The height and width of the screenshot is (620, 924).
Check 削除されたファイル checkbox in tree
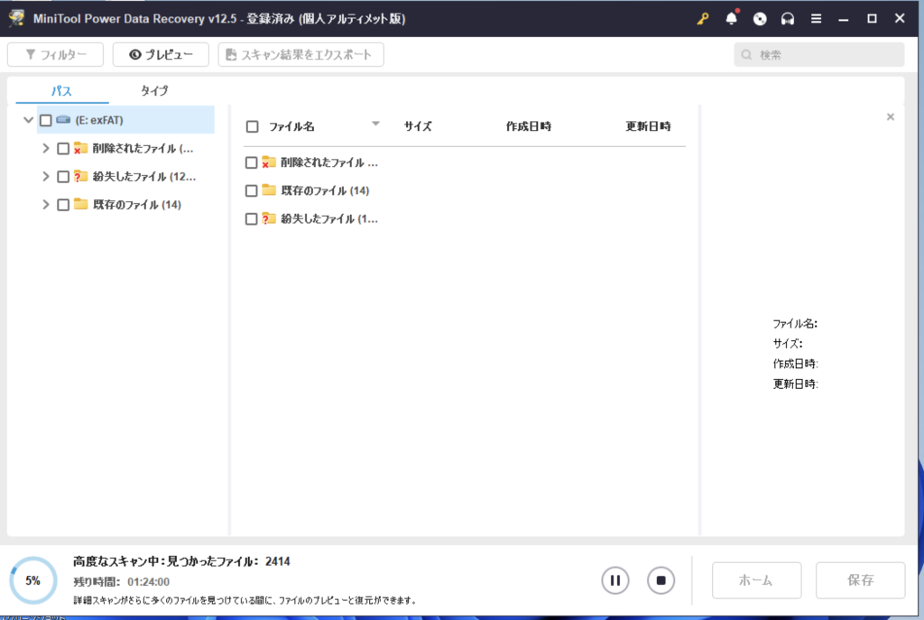point(63,149)
